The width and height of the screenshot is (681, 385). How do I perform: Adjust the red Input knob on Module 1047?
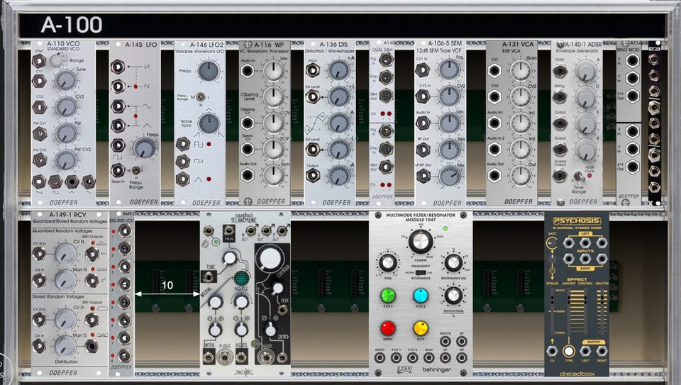pos(388,328)
